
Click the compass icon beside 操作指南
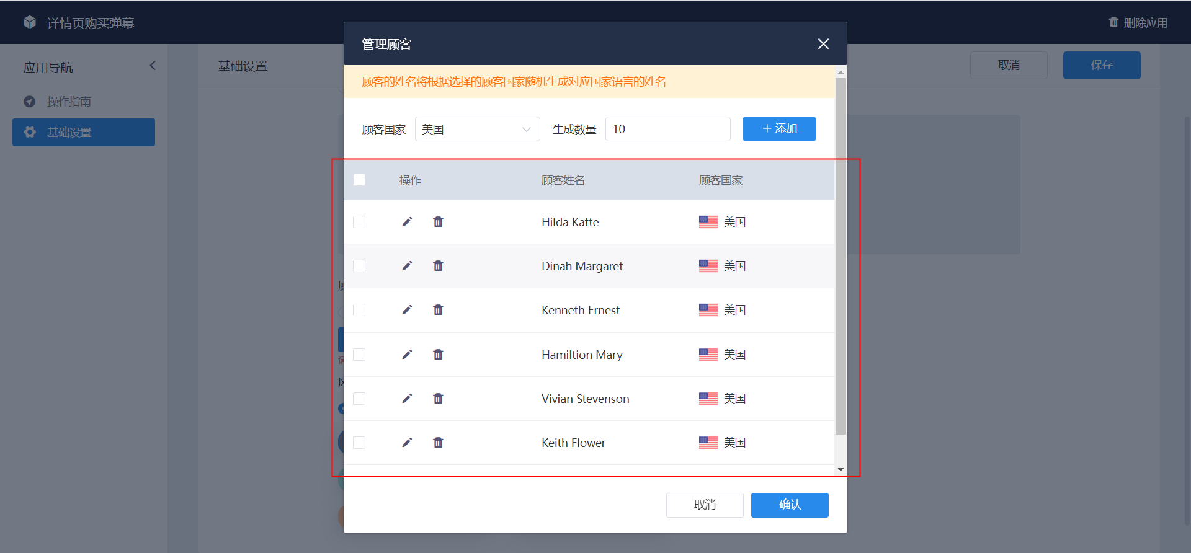[29, 101]
